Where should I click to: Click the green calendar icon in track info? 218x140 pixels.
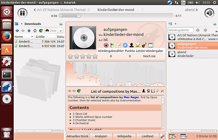[151, 45]
